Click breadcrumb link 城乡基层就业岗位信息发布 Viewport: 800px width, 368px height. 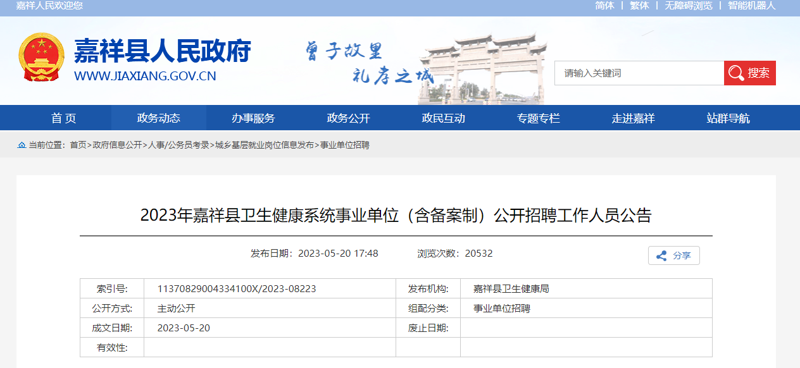(x=265, y=145)
